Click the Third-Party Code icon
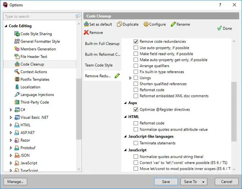The width and height of the screenshot is (242, 189). pos(17,102)
